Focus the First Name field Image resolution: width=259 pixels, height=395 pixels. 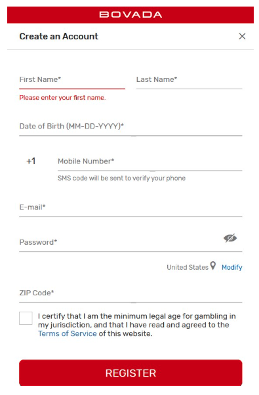click(x=72, y=80)
